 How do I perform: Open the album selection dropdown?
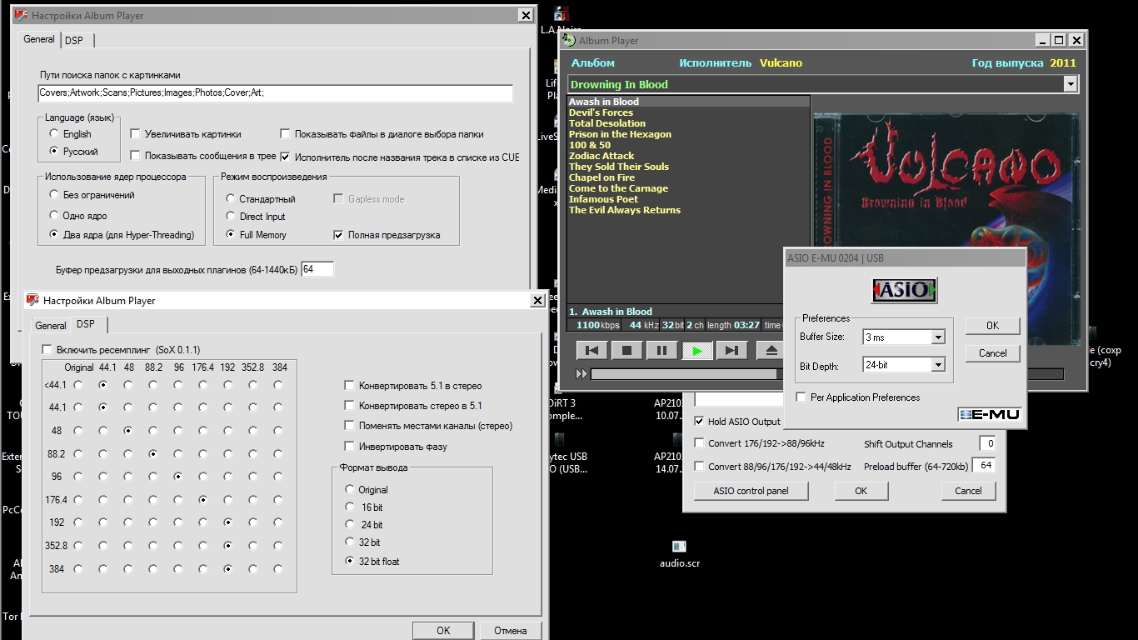click(x=1071, y=84)
